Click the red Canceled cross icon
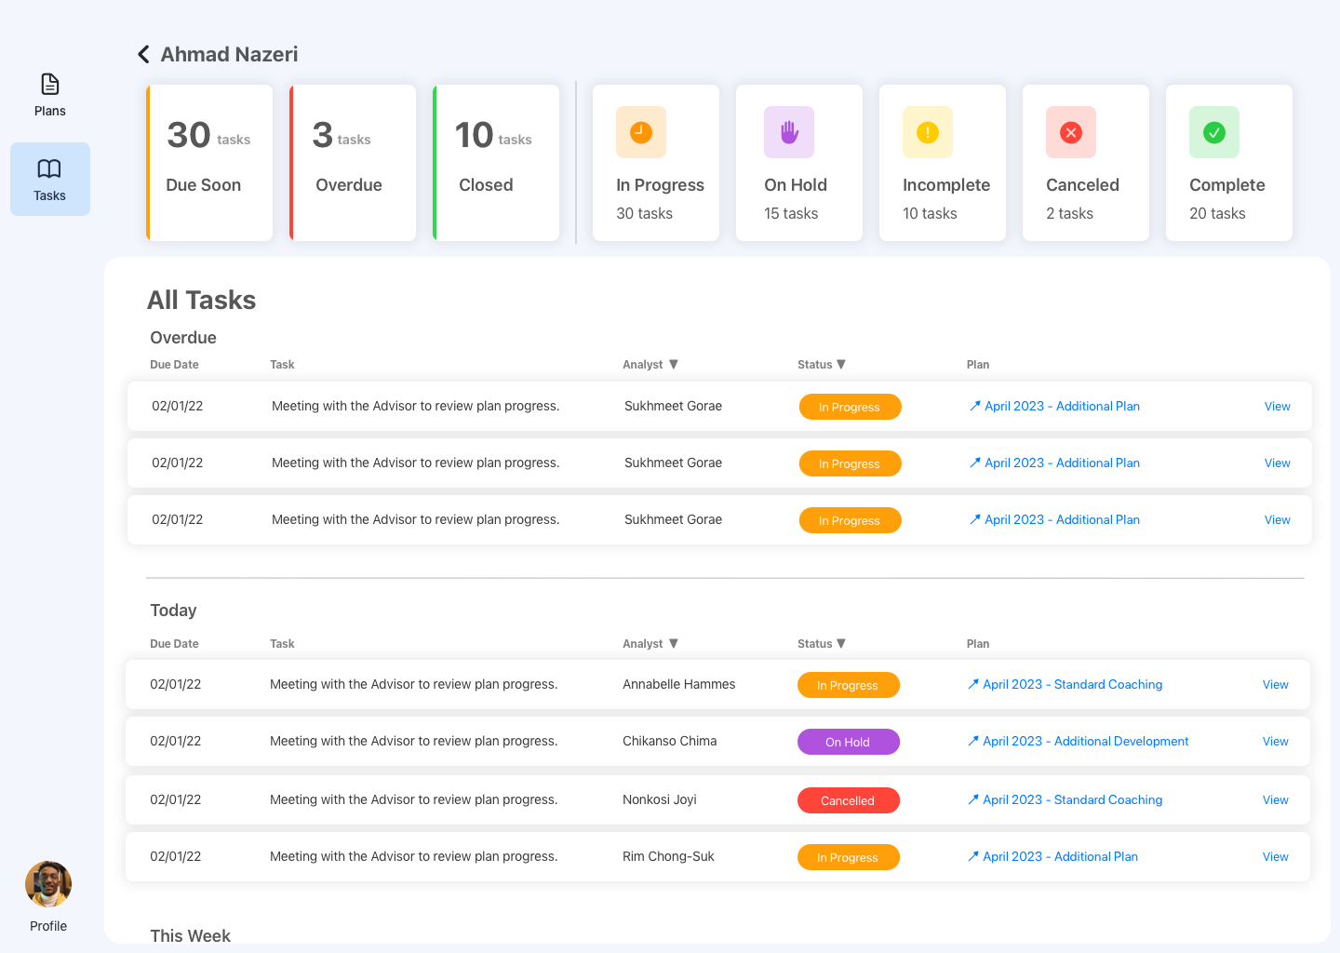Image resolution: width=1340 pixels, height=953 pixels. click(x=1070, y=132)
